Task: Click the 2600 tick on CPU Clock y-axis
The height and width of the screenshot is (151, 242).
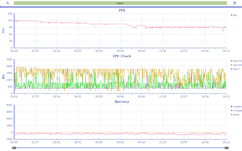Action: (9, 66)
